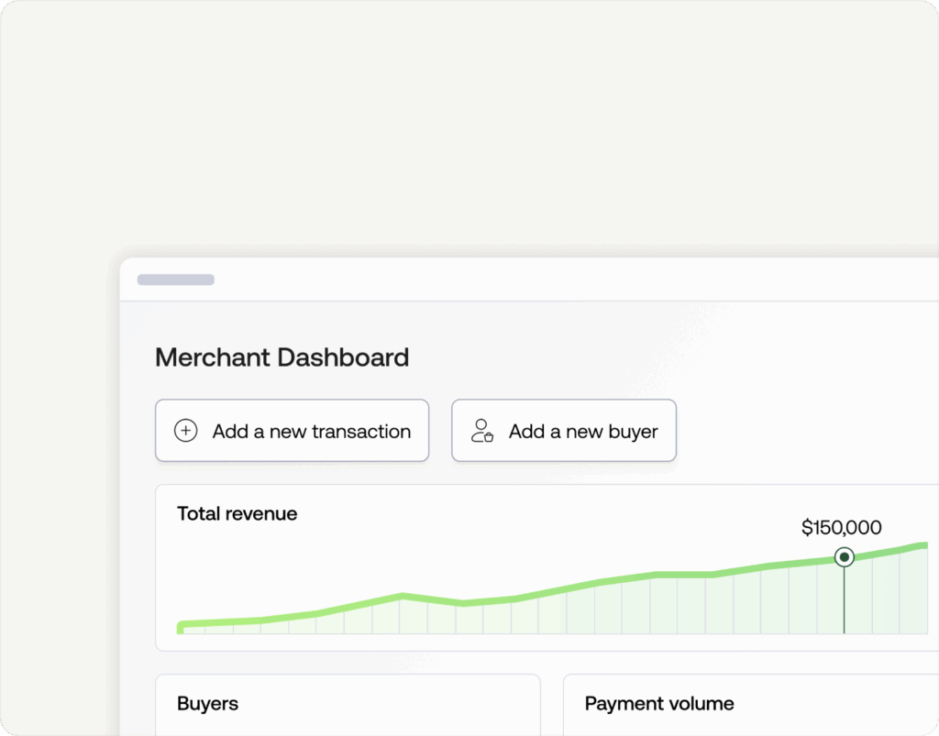Click the dip in the revenue line after first peak

pyautogui.click(x=461, y=603)
